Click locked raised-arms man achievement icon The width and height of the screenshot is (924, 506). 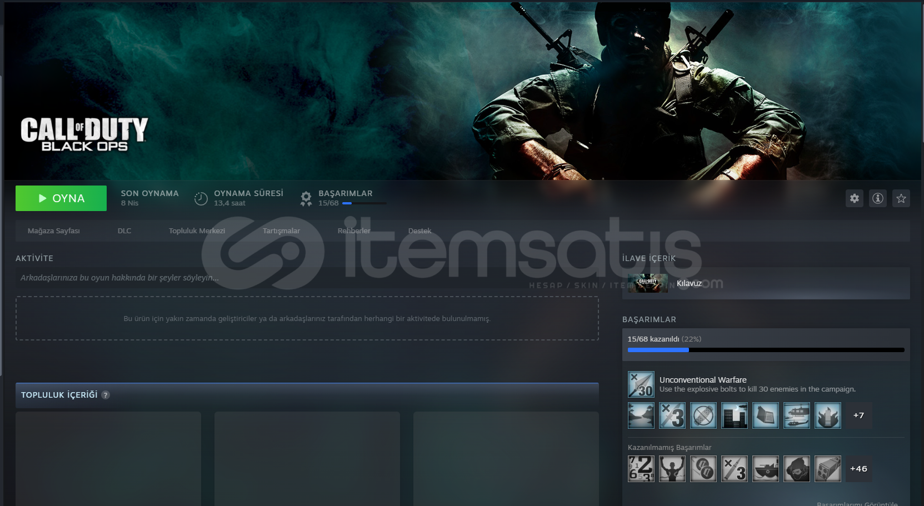[672, 469]
